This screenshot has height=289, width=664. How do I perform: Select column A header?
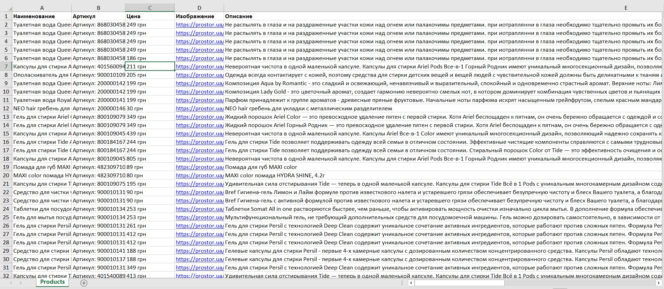pos(42,8)
